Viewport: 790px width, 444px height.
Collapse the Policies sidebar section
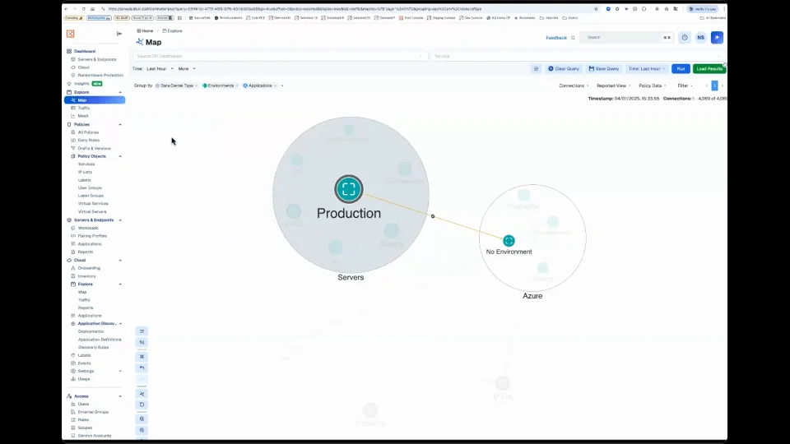[120, 124]
